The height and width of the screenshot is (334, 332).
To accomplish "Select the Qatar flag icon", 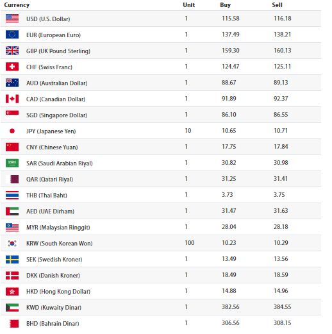I will (12, 179).
